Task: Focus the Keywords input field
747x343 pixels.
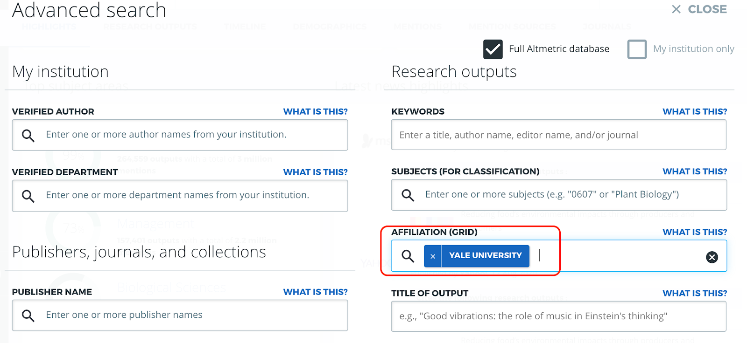Action: tap(558, 135)
